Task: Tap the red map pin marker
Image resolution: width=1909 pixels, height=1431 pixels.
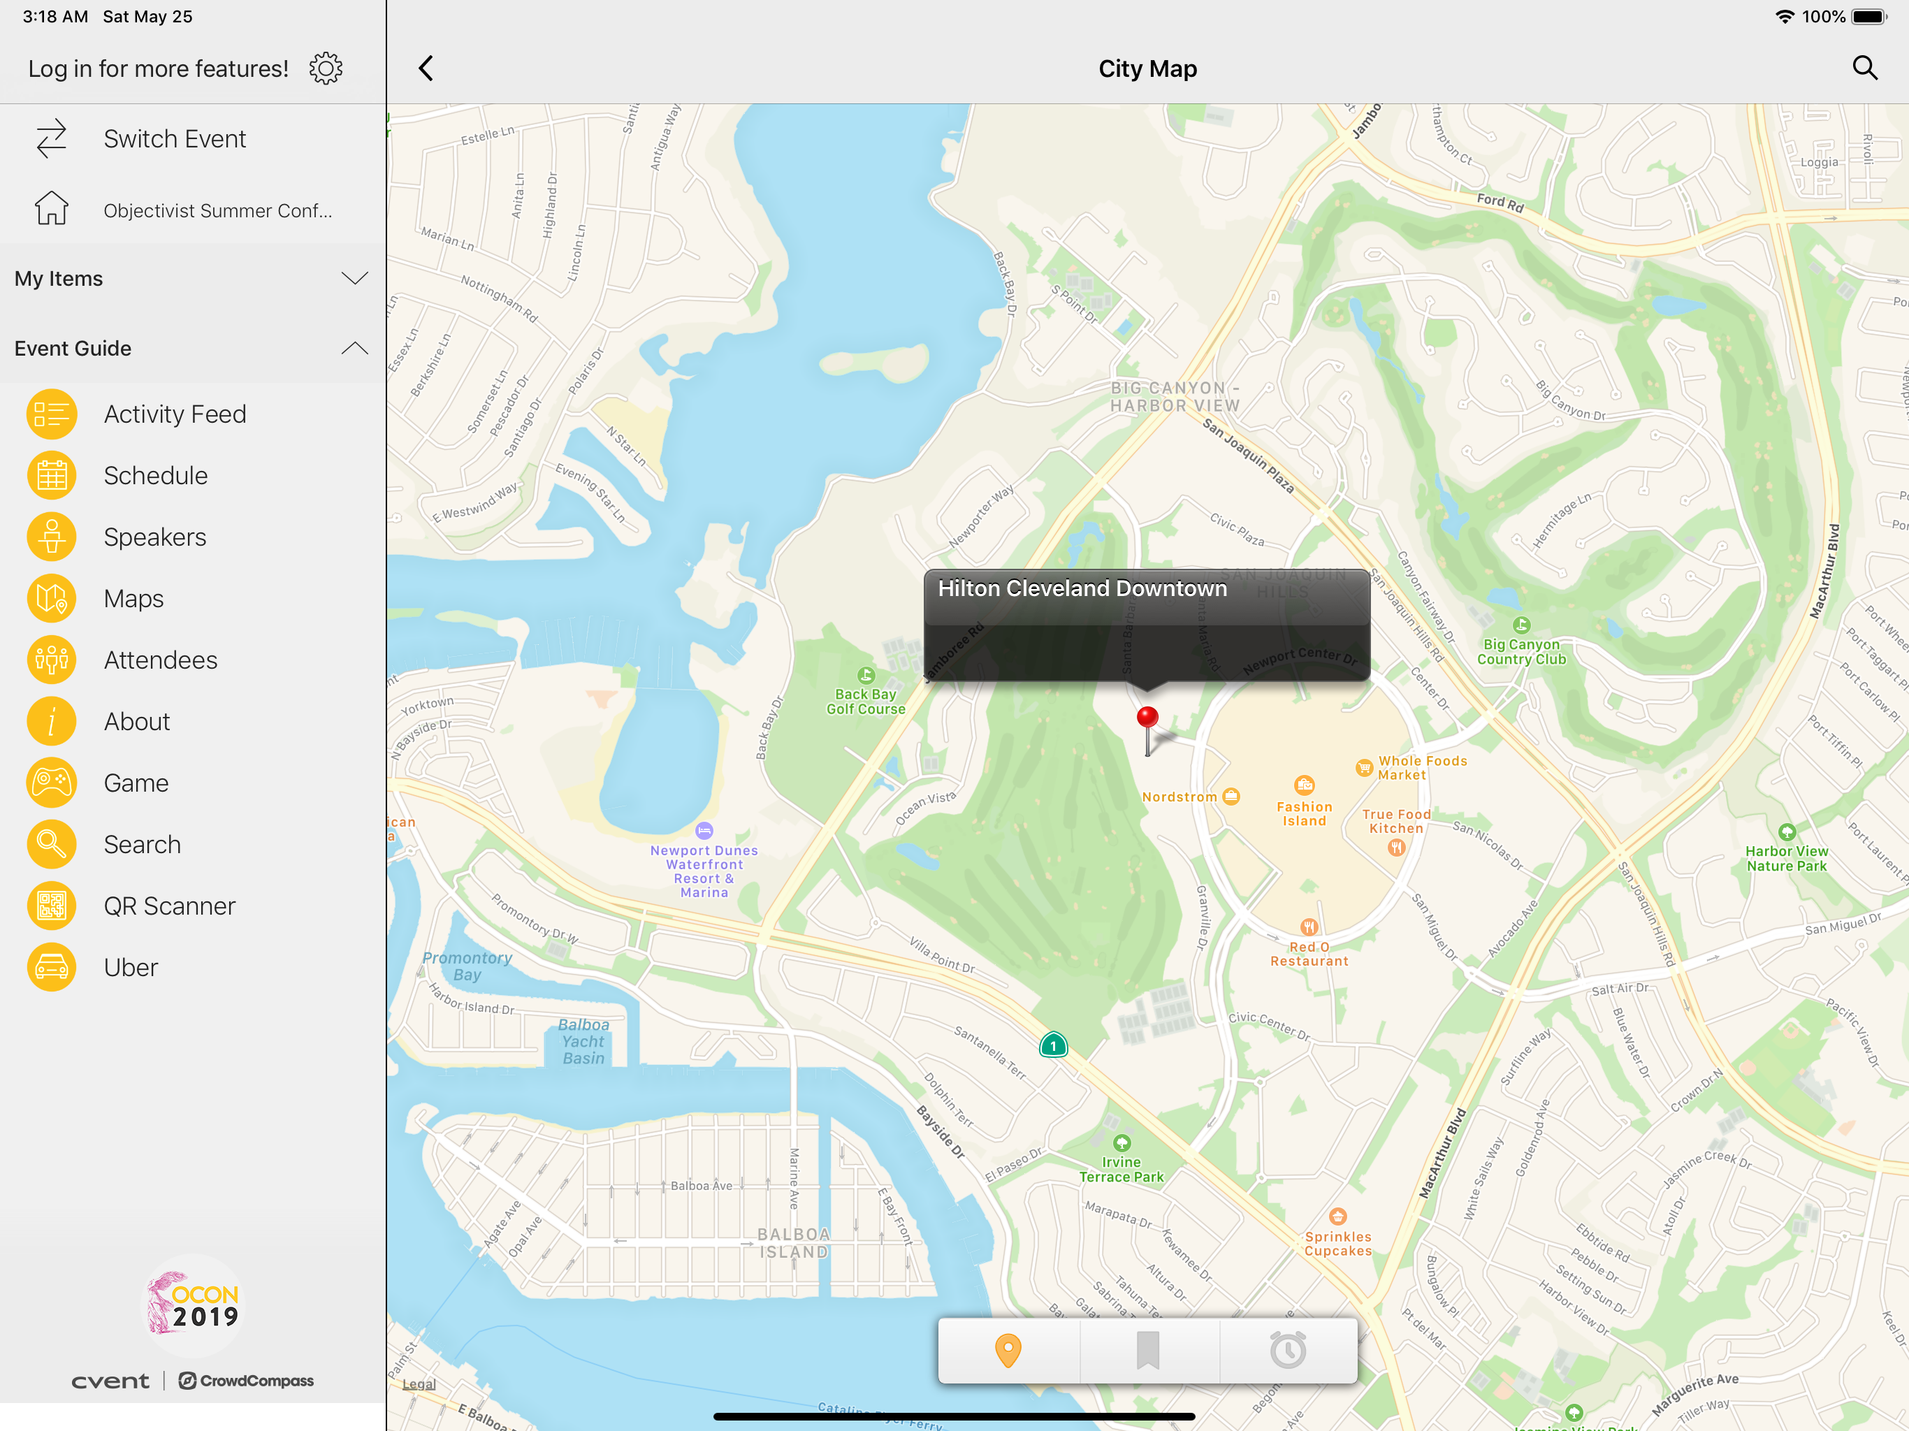Action: 1147,730
